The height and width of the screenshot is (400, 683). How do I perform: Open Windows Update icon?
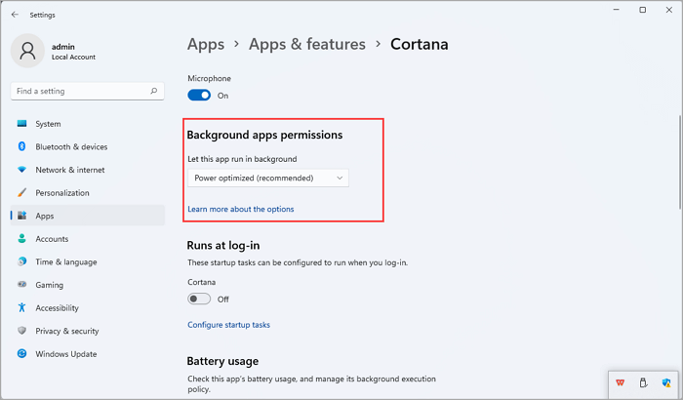(21, 353)
